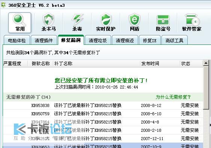211x148 pixels.
Task: Open the 为什么无需修复? link
Action: pyautogui.click(x=173, y=97)
